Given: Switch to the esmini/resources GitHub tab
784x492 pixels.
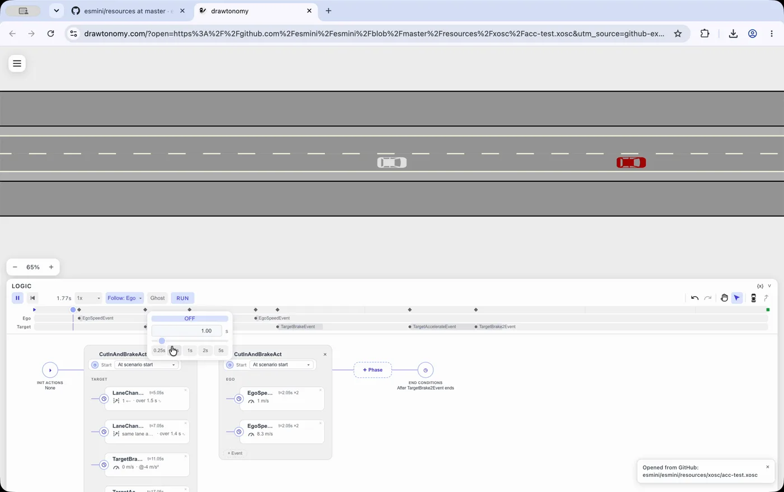Looking at the screenshot, I should click(x=129, y=11).
